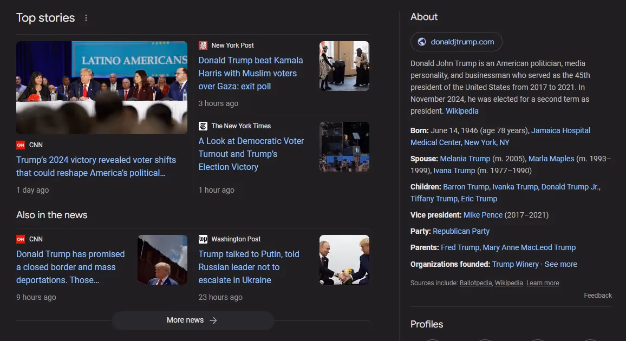The width and height of the screenshot is (626, 341).
Task: Open the border wall Trump thumbnail
Action: pos(162,260)
